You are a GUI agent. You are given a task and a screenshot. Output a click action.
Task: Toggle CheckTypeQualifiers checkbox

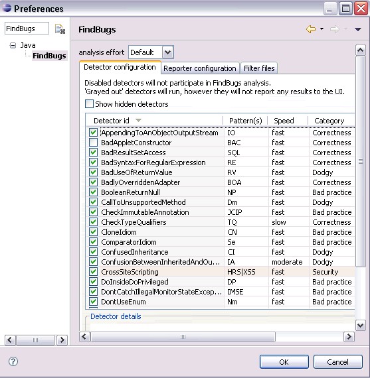tap(93, 221)
